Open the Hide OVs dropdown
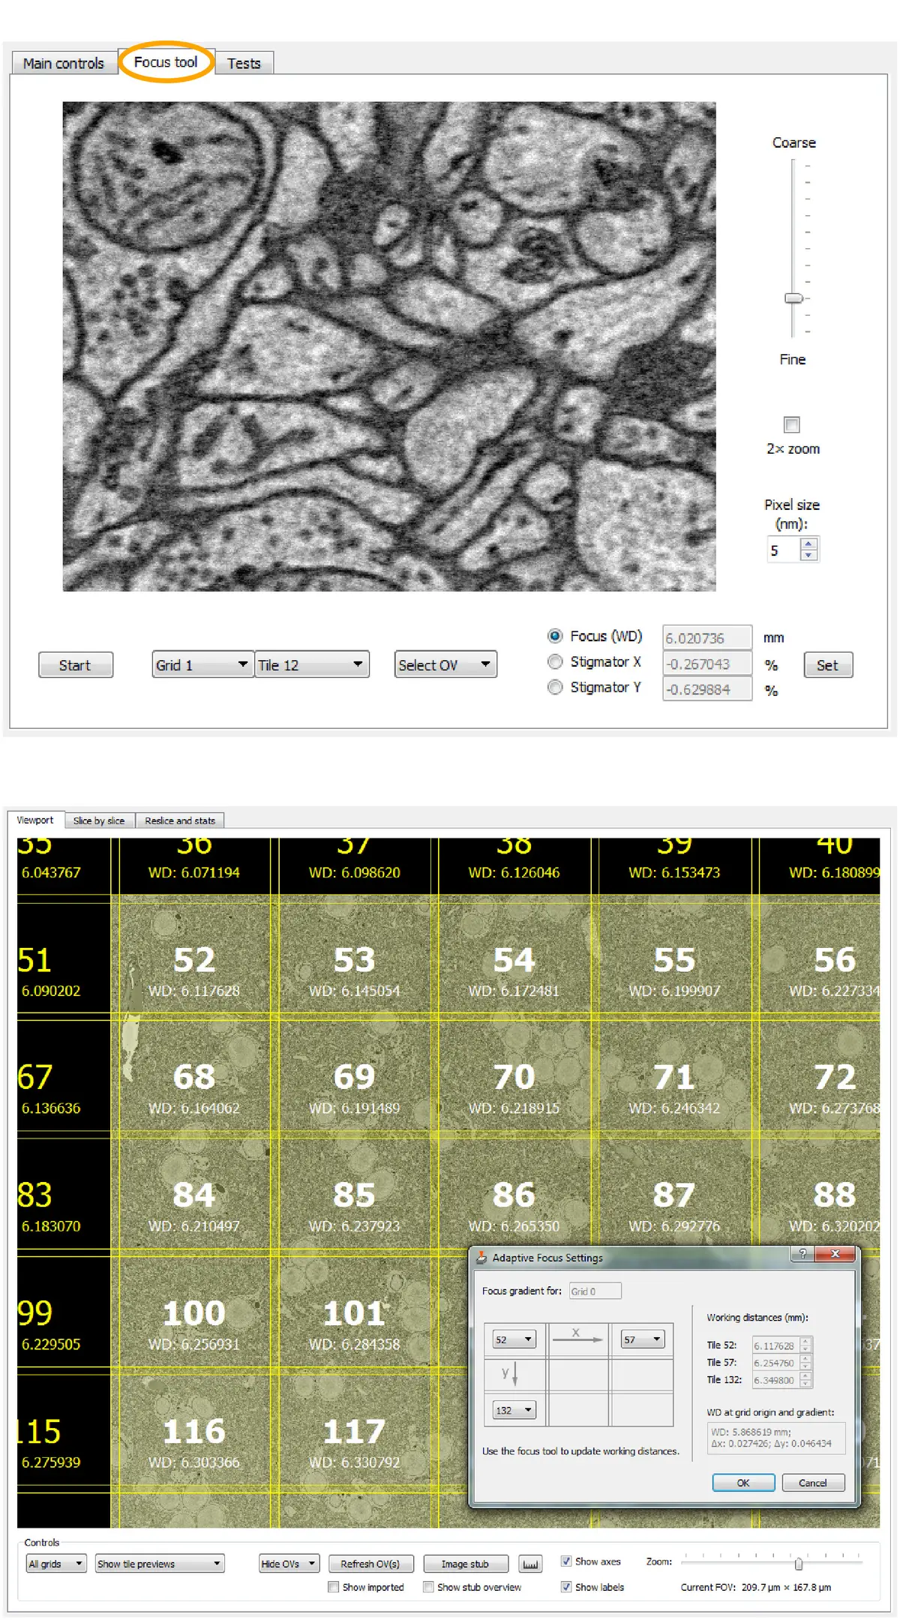900x1620 pixels. (x=289, y=1563)
